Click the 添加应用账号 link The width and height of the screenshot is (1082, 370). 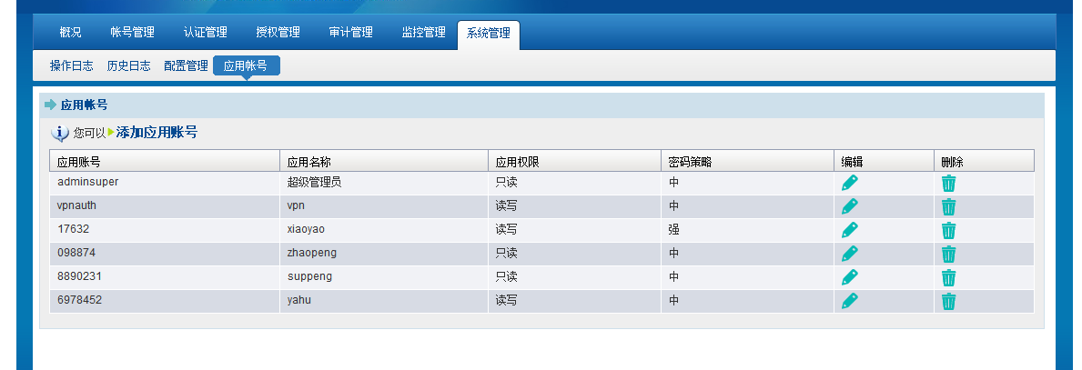(x=157, y=133)
